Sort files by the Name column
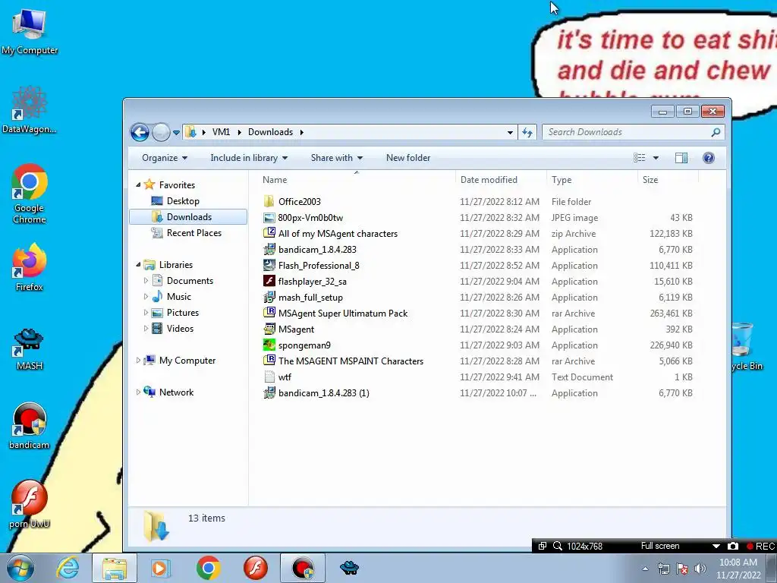 pos(275,179)
